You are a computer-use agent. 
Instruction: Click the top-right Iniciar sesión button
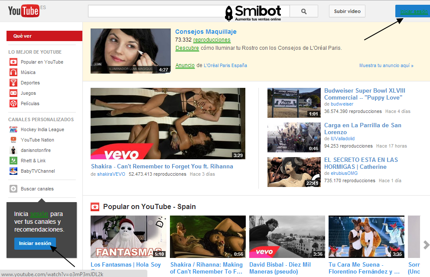tap(412, 11)
